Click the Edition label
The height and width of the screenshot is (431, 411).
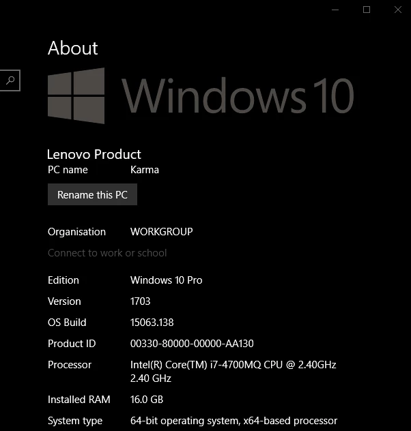coord(63,280)
